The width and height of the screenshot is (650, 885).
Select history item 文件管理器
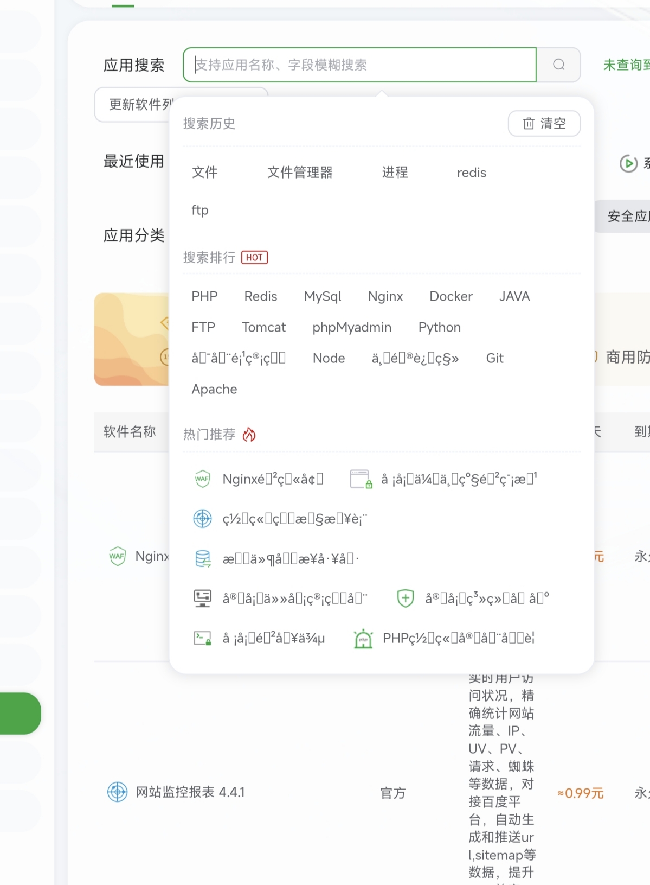tap(300, 173)
